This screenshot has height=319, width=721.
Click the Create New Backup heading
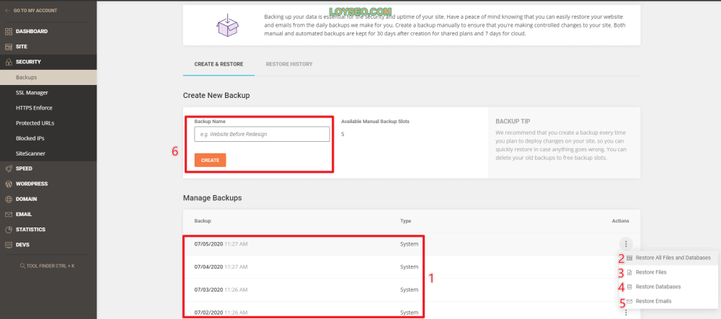click(216, 96)
